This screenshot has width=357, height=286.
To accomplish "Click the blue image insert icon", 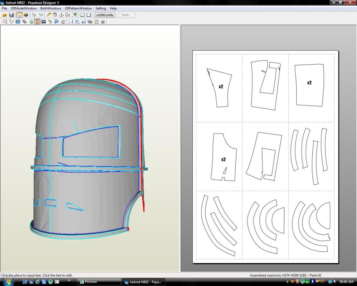I will pos(44,22).
